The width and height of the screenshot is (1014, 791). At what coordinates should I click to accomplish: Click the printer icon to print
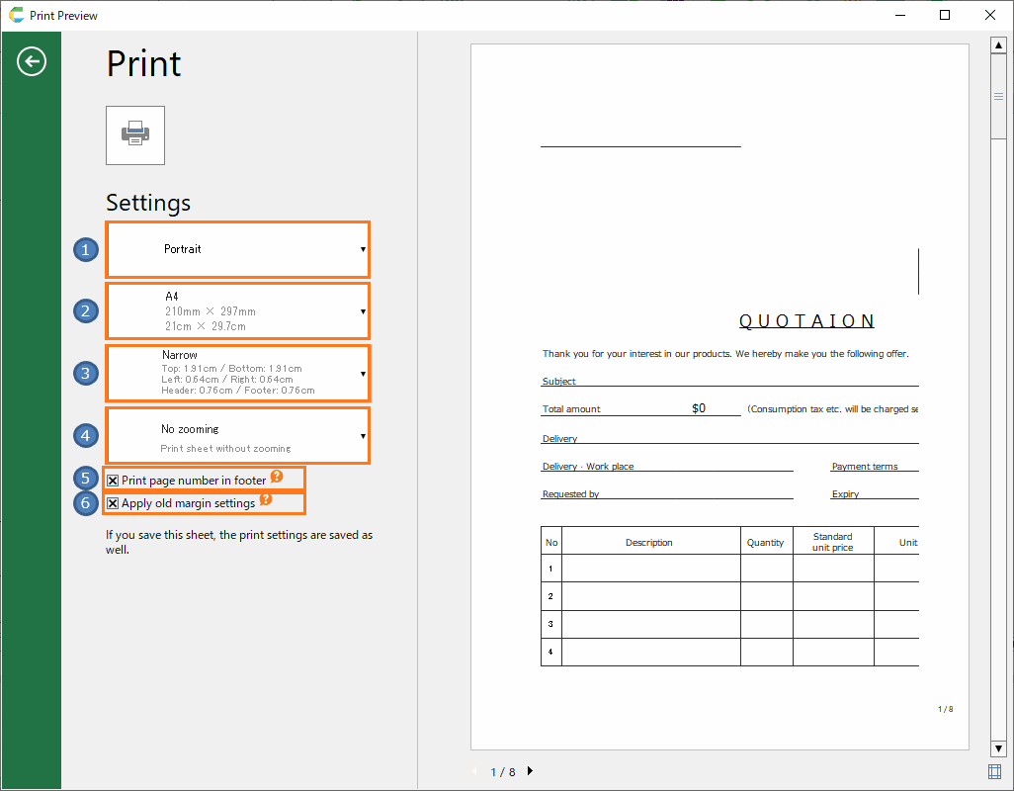135,135
